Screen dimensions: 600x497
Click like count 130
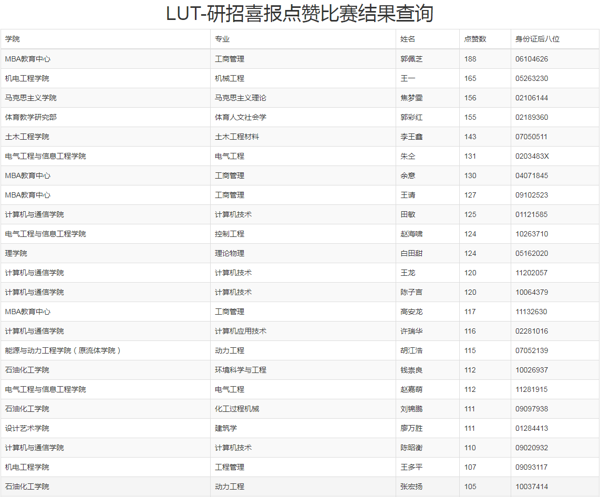coord(470,176)
